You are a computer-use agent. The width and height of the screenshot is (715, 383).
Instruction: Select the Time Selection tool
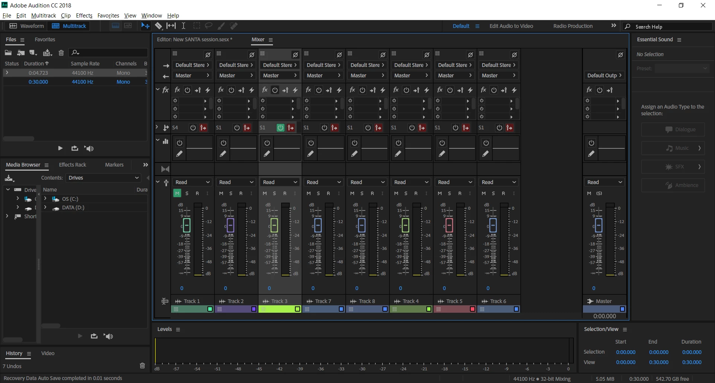184,26
